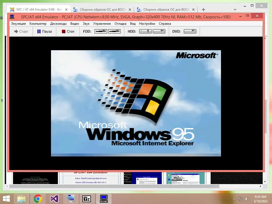Click the DVD drive icon
272x204 pixels.
tap(190, 31)
